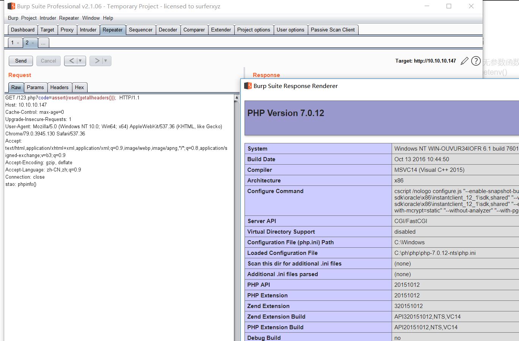The width and height of the screenshot is (519, 341).
Task: Click the request pane scroll up arrow
Action: (x=237, y=97)
